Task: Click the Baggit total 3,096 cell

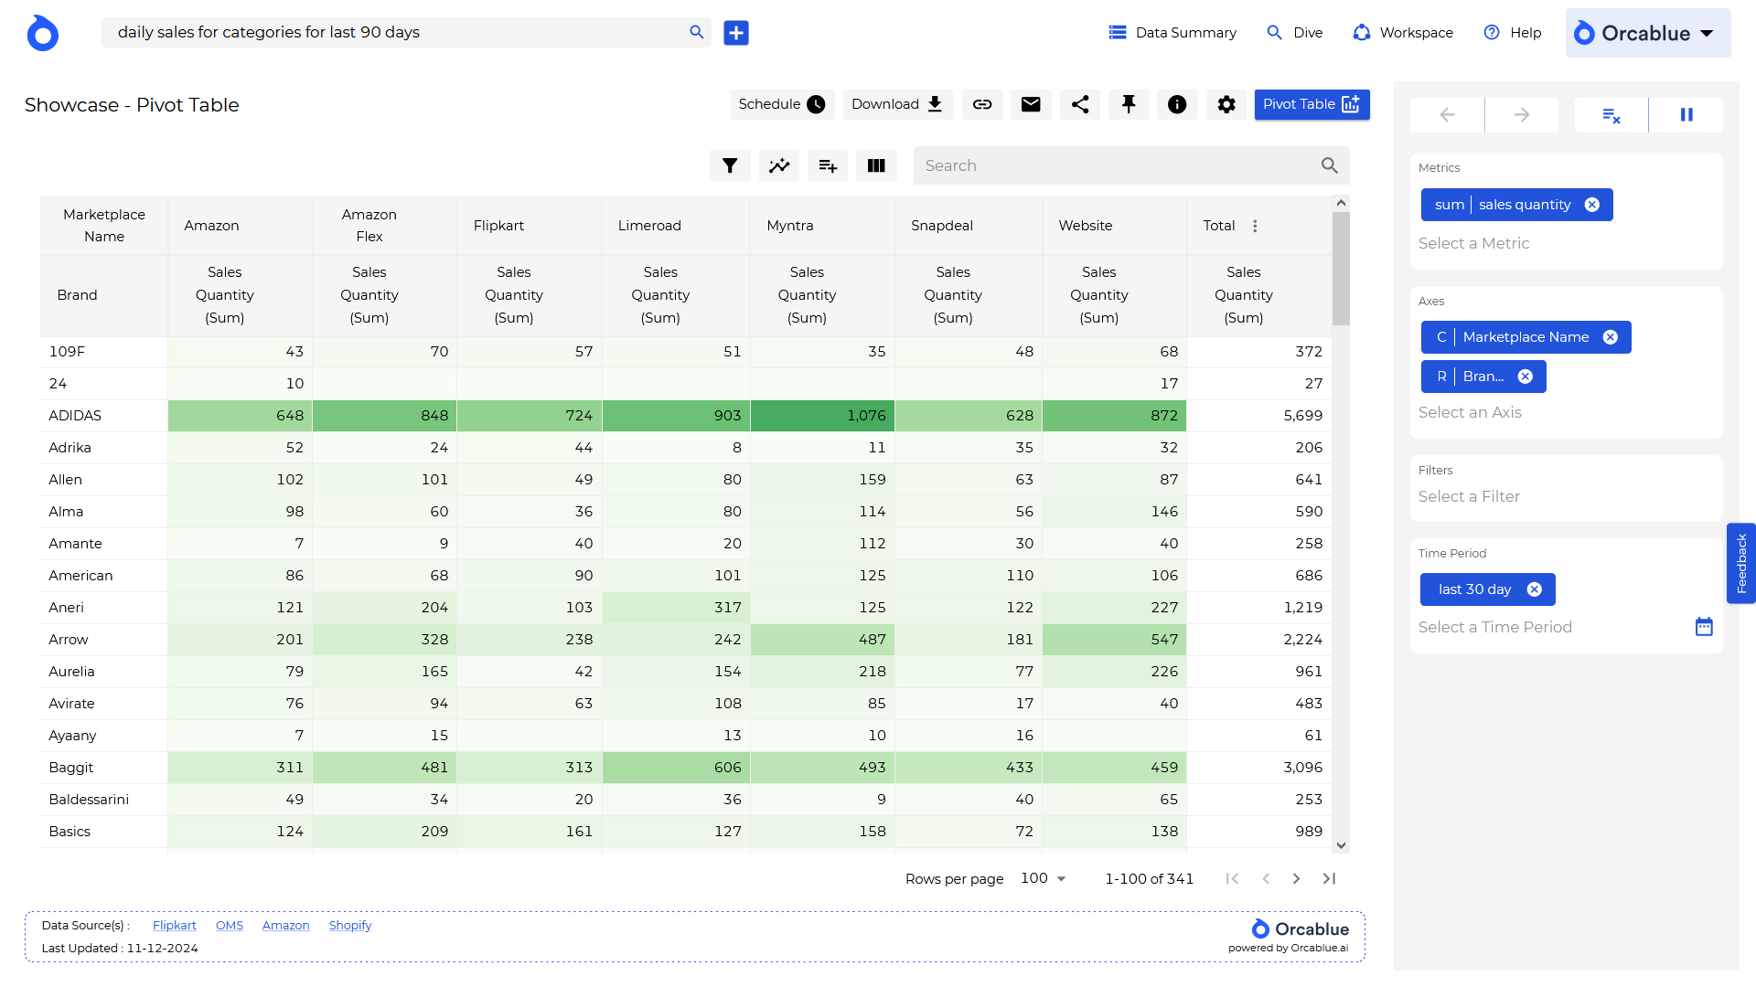Action: (1259, 768)
